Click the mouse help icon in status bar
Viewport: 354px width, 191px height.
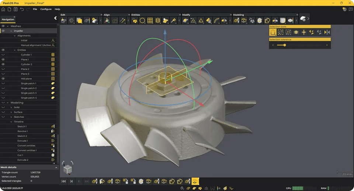pyautogui.click(x=182, y=188)
